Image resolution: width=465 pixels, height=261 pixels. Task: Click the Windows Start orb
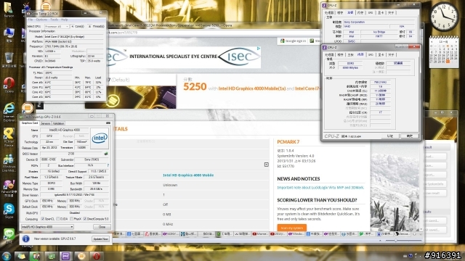point(7,256)
